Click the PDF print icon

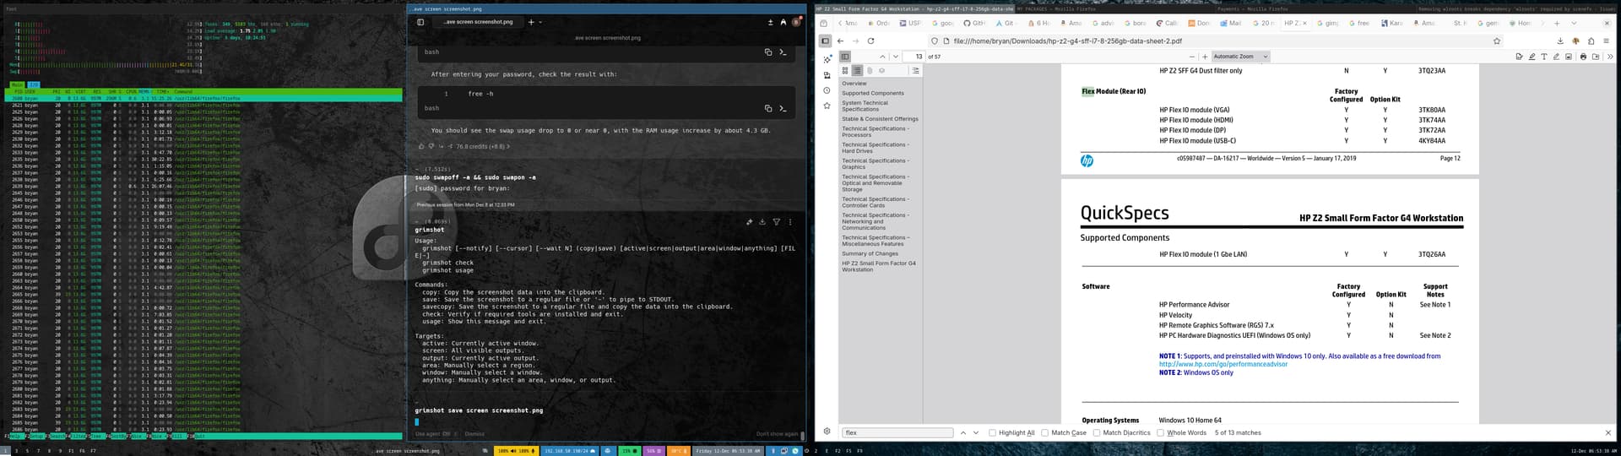coord(1583,57)
